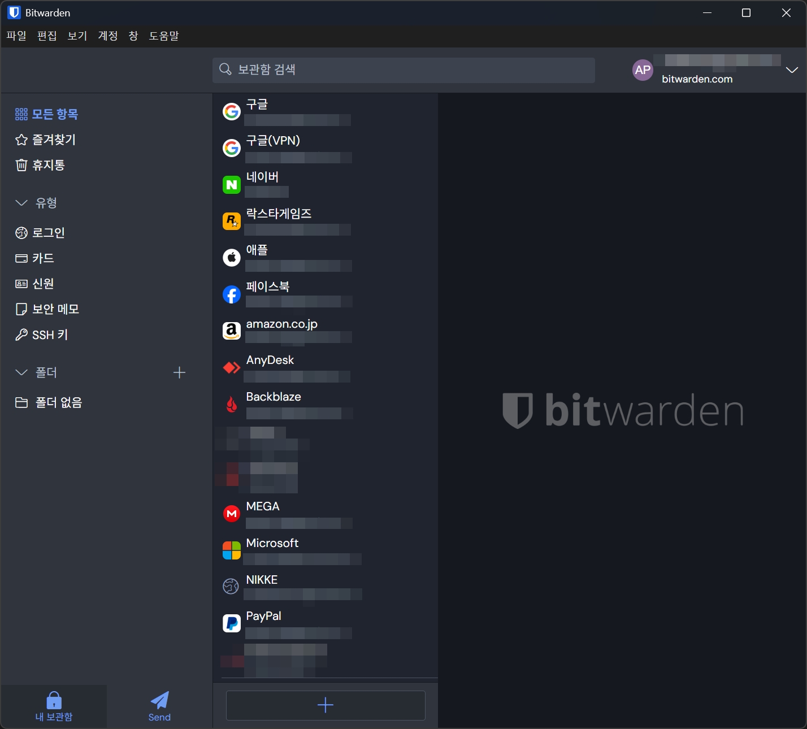Open the 도움말 menu
The image size is (807, 729).
[x=164, y=36]
